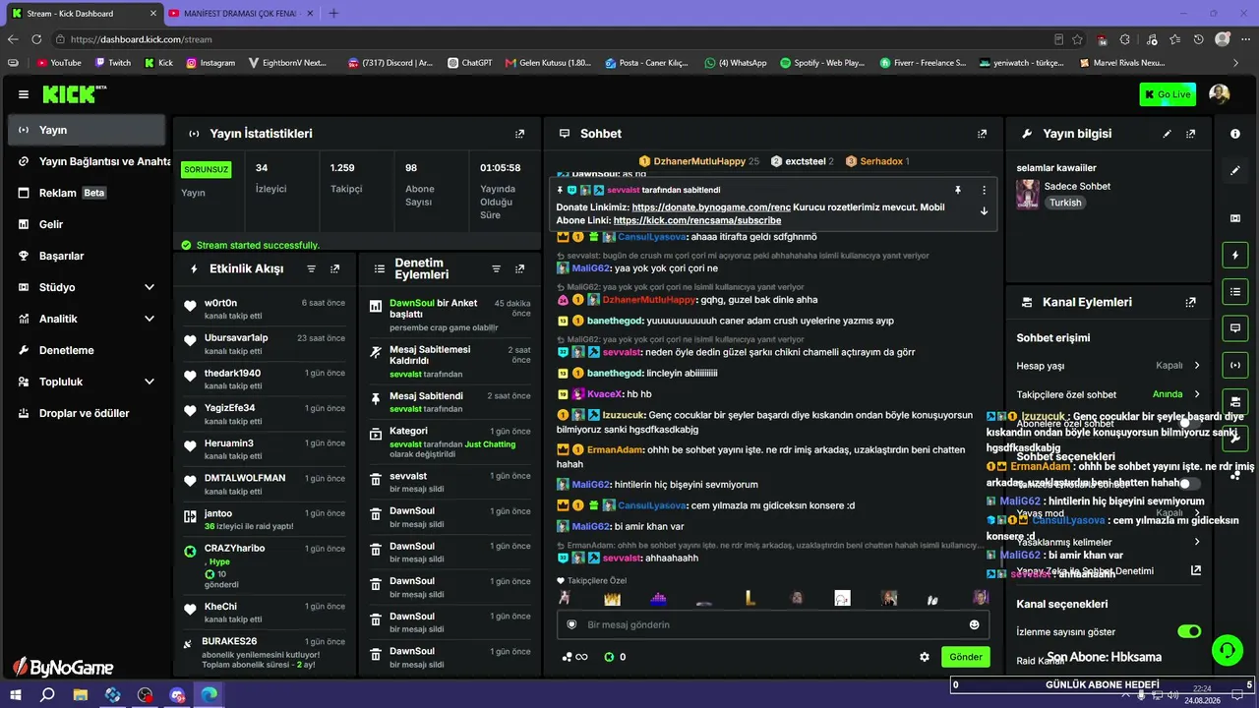
Task: Expand the Stüdyo sidebar section
Action: tap(149, 287)
